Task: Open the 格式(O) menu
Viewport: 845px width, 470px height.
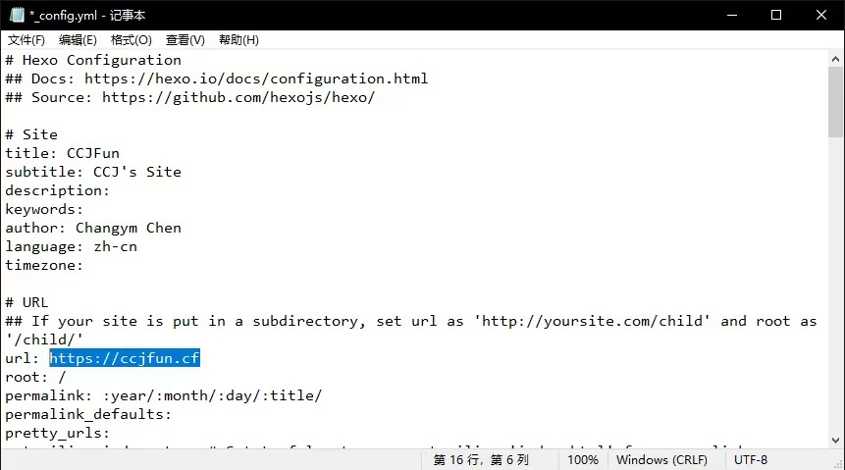Action: tap(131, 40)
